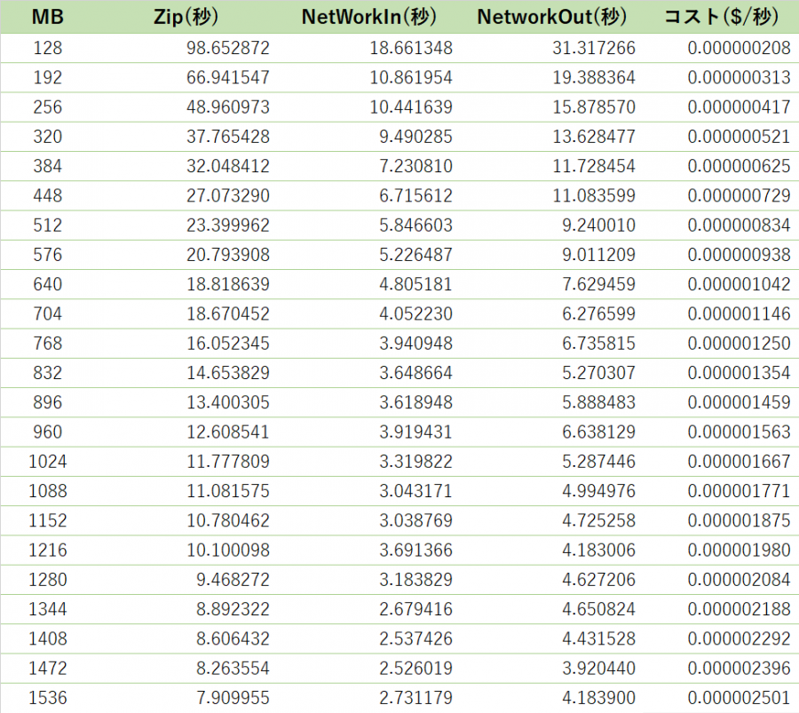Select the MB cell 1280
This screenshot has width=799, height=713.
coord(47,580)
